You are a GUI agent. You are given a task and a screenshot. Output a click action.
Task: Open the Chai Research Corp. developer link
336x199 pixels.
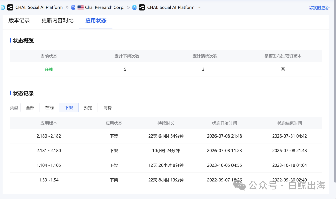click(105, 7)
